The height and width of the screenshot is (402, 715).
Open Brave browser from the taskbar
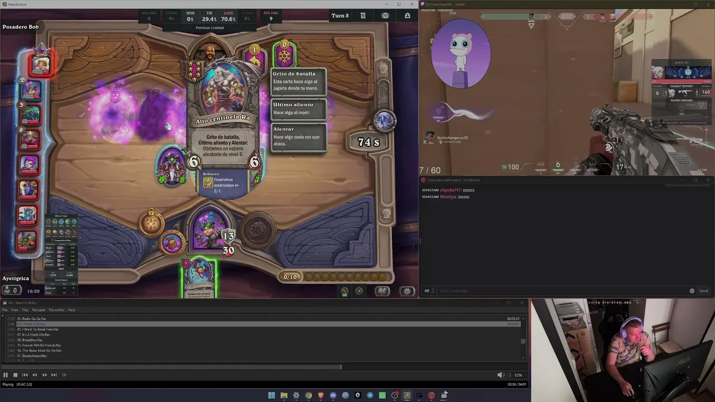(x=321, y=395)
